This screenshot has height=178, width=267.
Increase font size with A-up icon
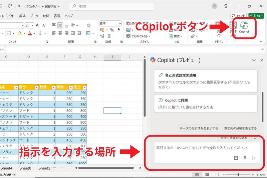tap(38, 25)
